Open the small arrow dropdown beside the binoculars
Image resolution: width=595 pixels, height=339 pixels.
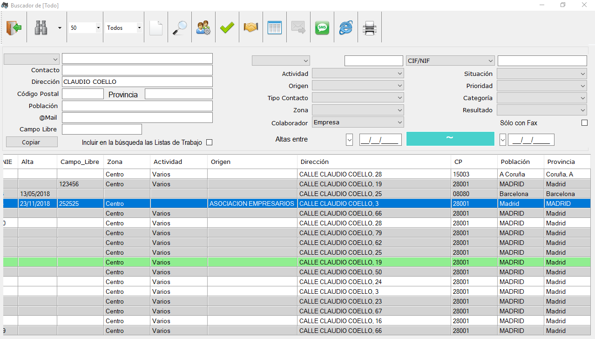click(x=60, y=28)
